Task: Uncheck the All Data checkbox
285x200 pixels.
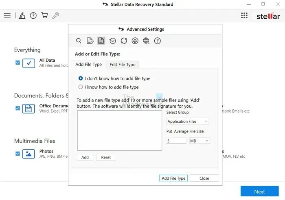Action: [18, 63]
